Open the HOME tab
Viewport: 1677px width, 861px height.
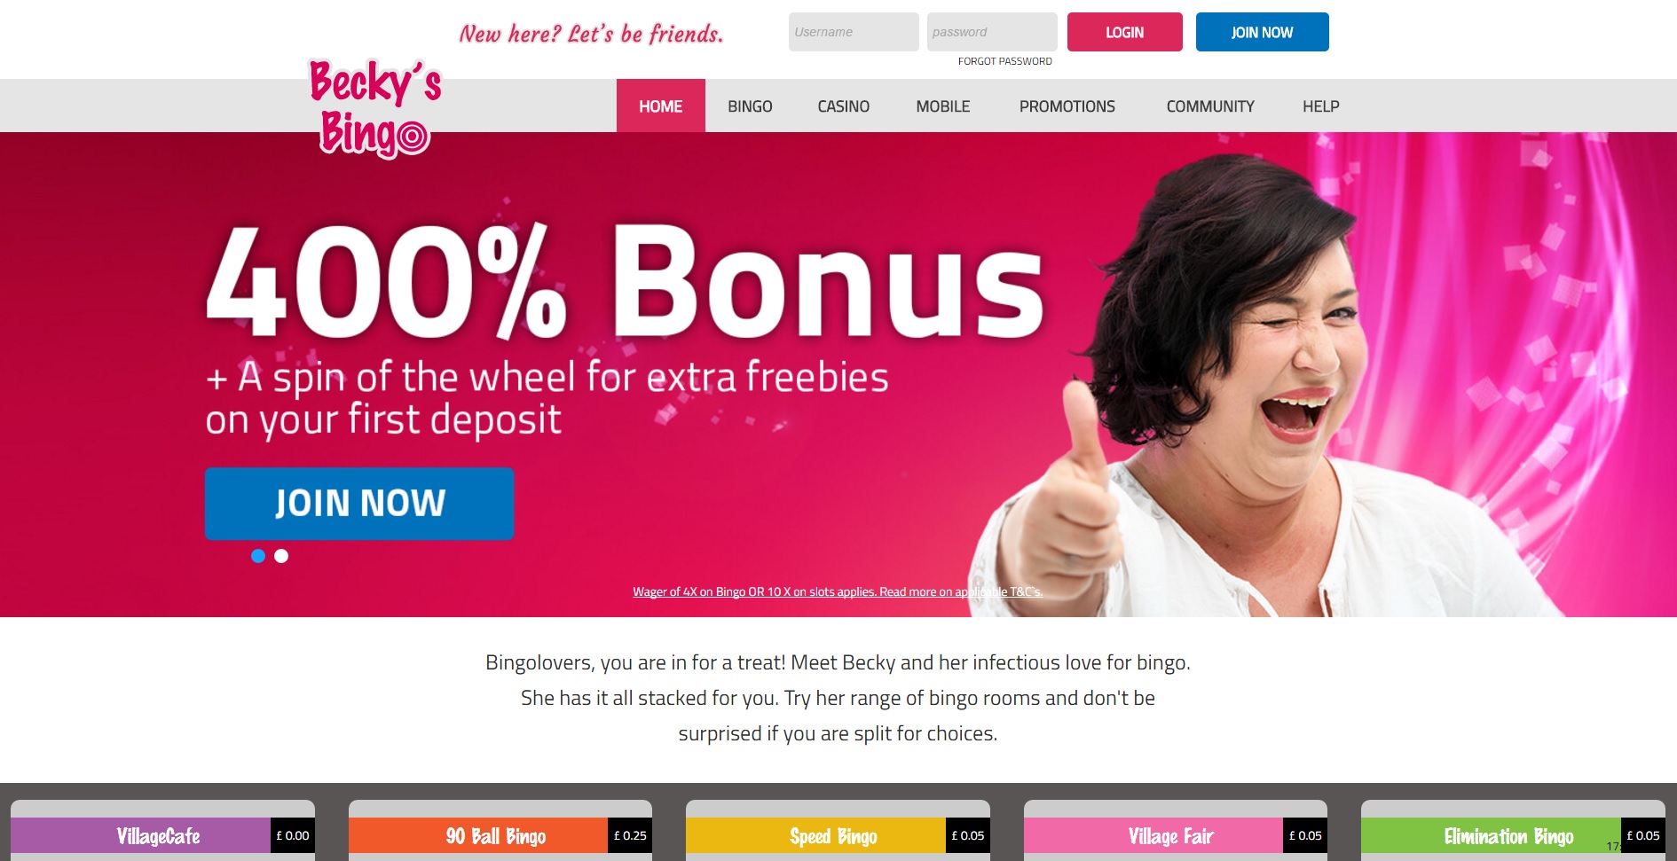[x=661, y=106]
